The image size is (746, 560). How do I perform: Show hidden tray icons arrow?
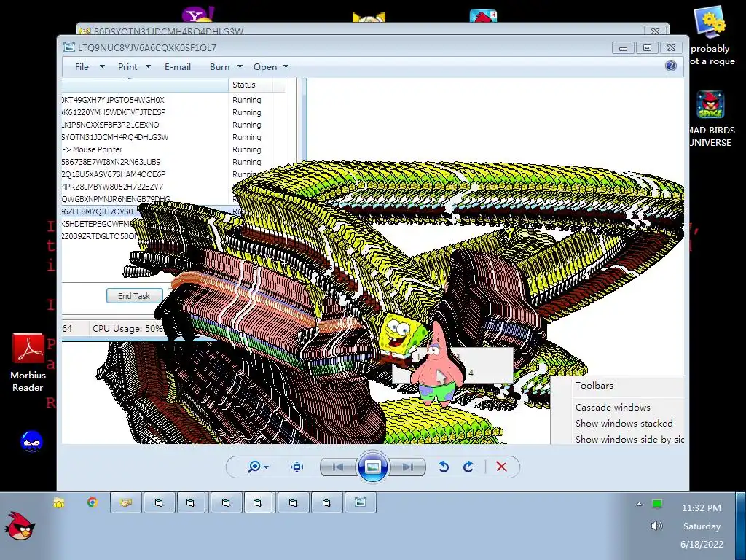click(x=639, y=504)
